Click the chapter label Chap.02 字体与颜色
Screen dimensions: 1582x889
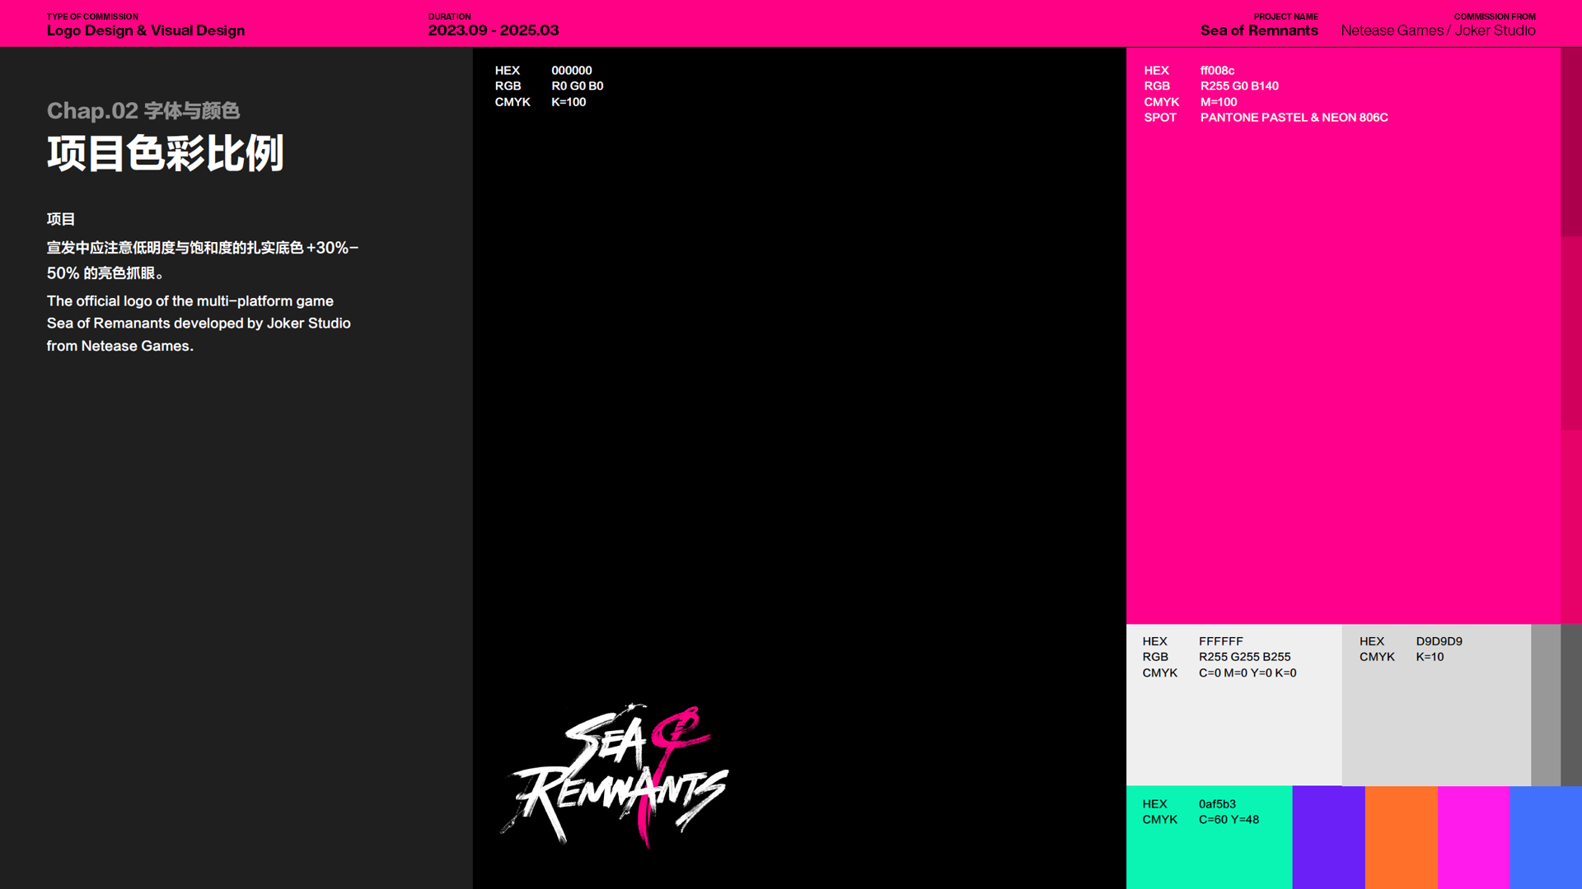[x=143, y=110]
